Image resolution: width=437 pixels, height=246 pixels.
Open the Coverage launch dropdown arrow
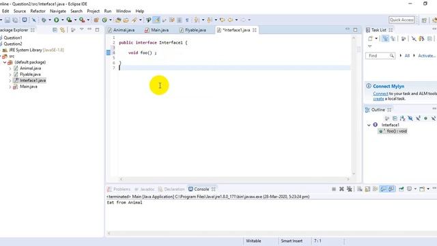pyautogui.click(x=75, y=20)
